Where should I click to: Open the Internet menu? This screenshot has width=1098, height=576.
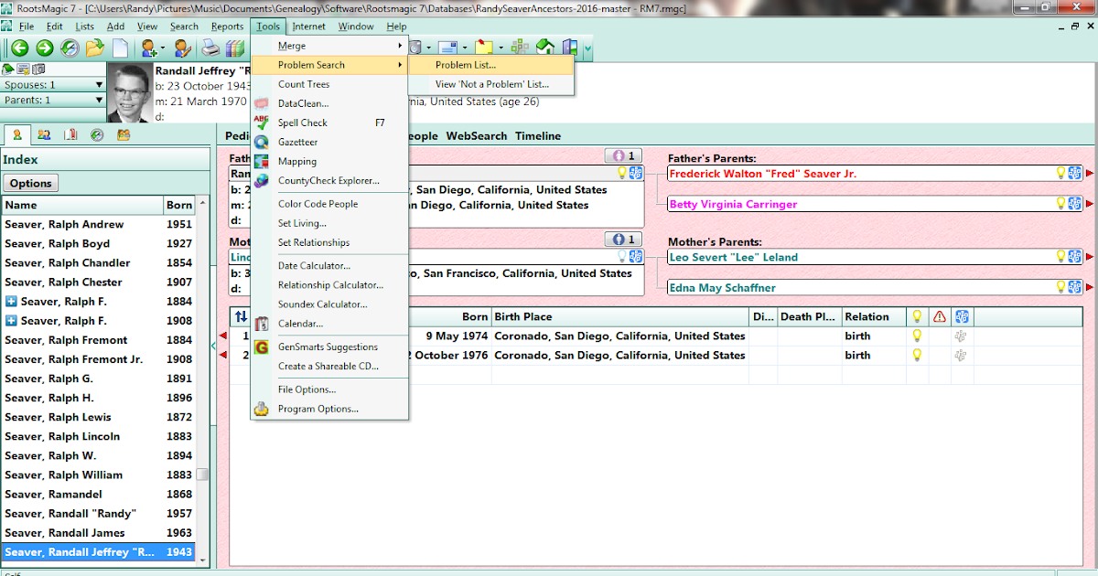[x=308, y=27]
